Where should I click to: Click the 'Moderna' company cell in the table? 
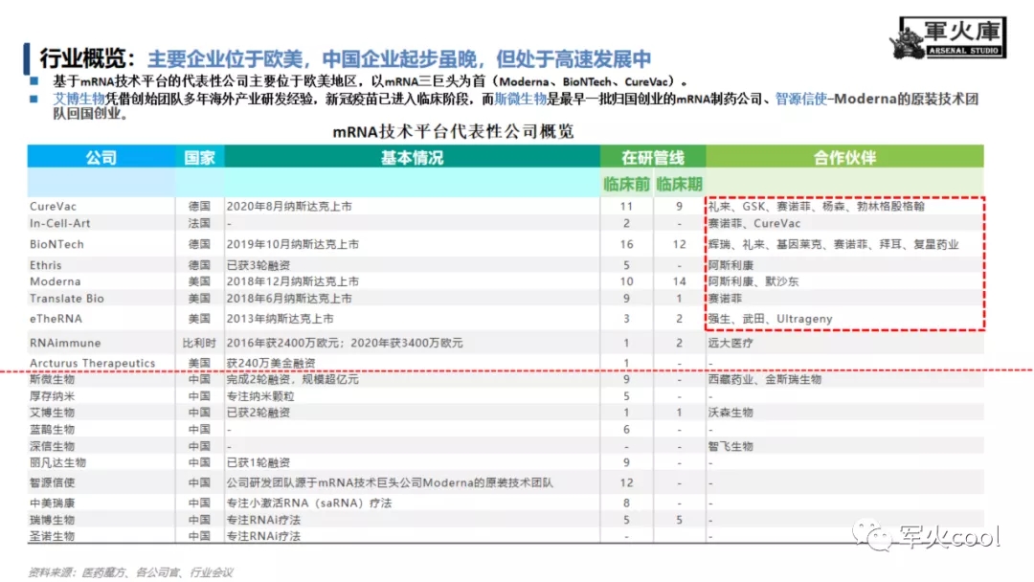tap(55, 281)
